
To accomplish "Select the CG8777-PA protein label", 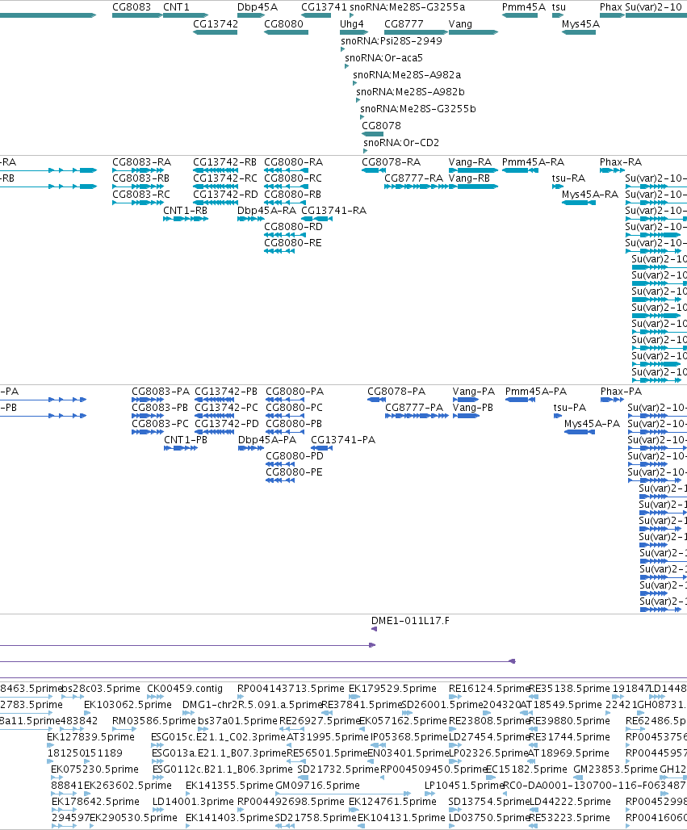I will tap(414, 408).
